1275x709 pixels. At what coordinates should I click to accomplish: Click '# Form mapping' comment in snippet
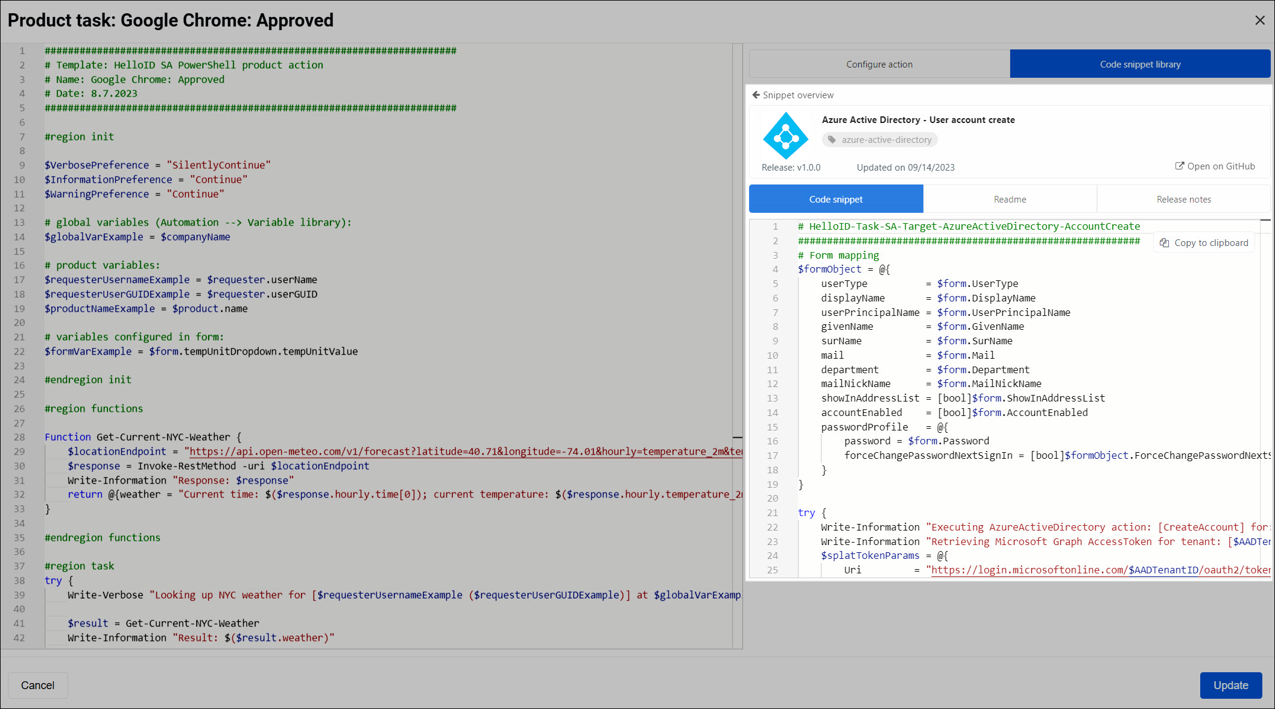(x=838, y=255)
